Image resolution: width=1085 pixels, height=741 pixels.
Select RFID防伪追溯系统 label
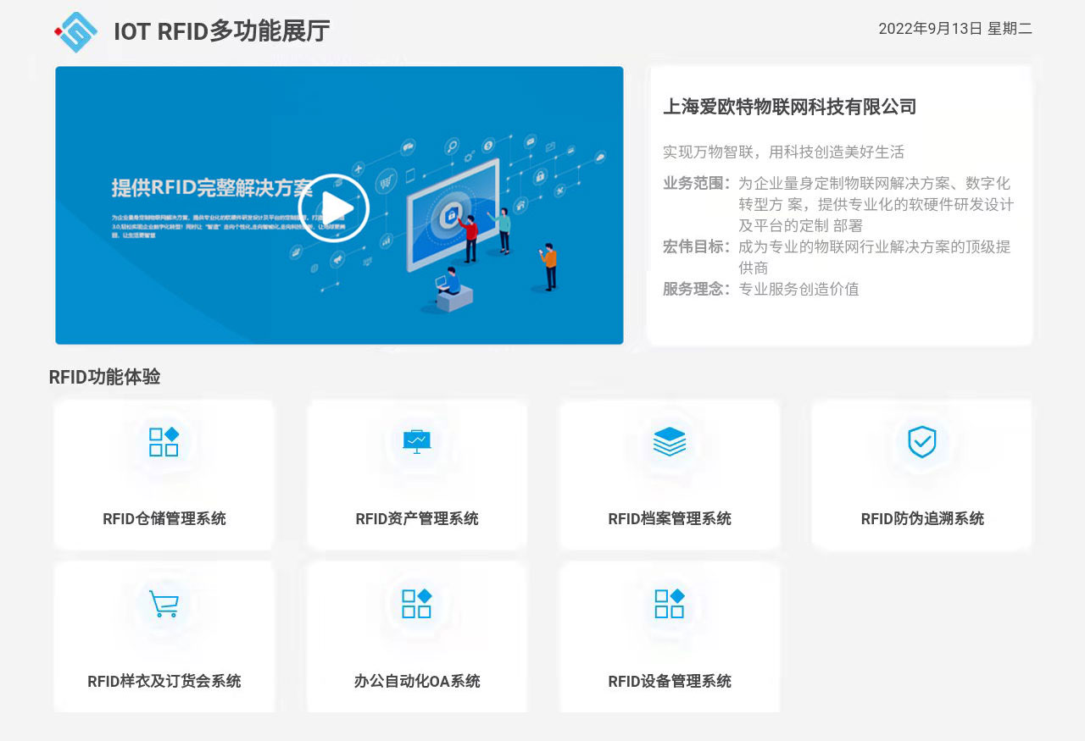pyautogui.click(x=922, y=518)
